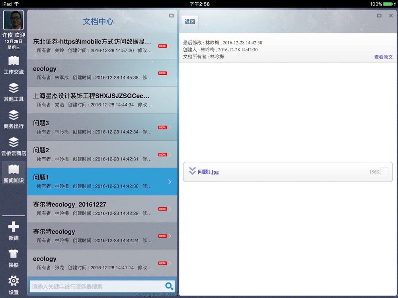Image resolution: width=398 pixels, height=298 pixels.
Task: Open the 其他工具 stack icon
Action: 14,92
